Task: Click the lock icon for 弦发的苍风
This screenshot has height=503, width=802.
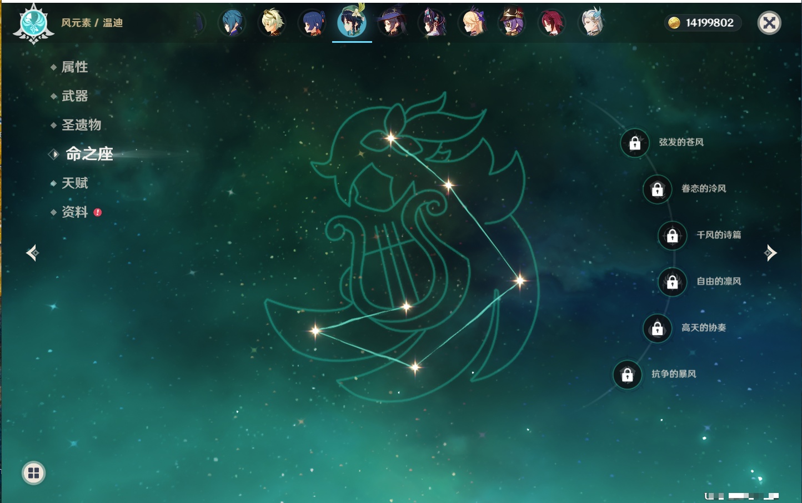Action: pos(635,143)
